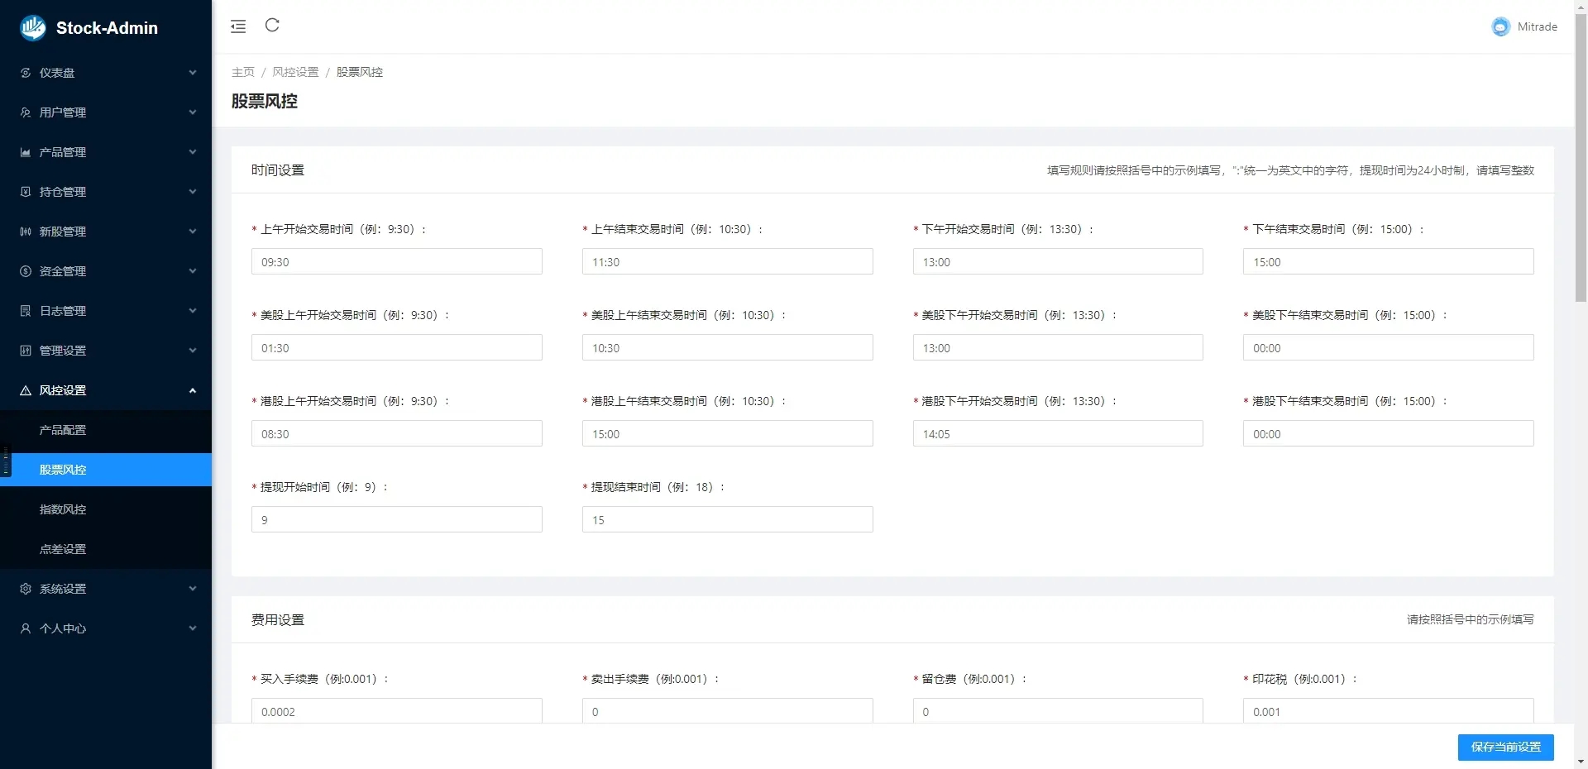The image size is (1588, 769).
Task: Click the 持仓管理 icon
Action: pos(26,192)
